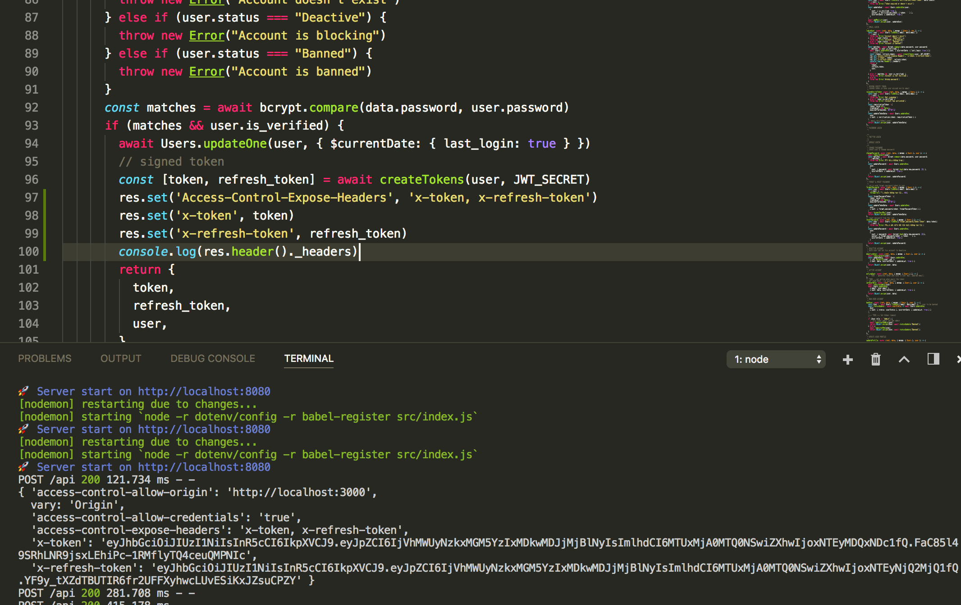The height and width of the screenshot is (605, 961).
Task: Click underlined Error on line 88
Action: pyautogui.click(x=206, y=36)
